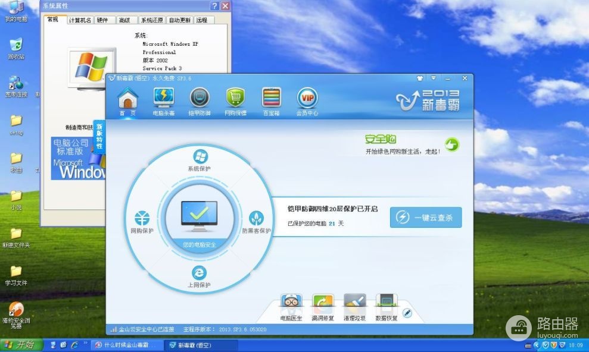This screenshot has width=589, height=352.
Task: Switch to the 系统还原 tab
Action: click(152, 20)
